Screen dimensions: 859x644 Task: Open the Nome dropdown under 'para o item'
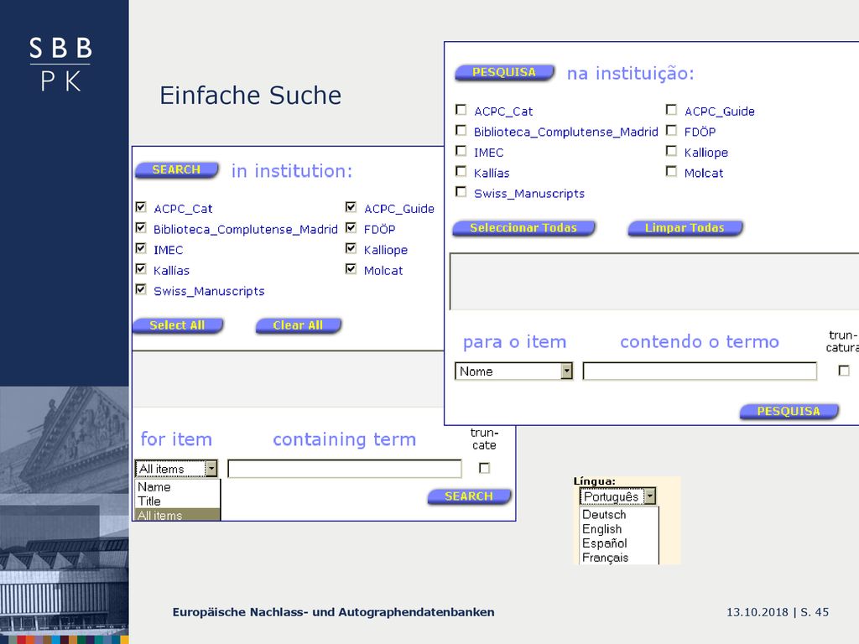click(x=514, y=371)
